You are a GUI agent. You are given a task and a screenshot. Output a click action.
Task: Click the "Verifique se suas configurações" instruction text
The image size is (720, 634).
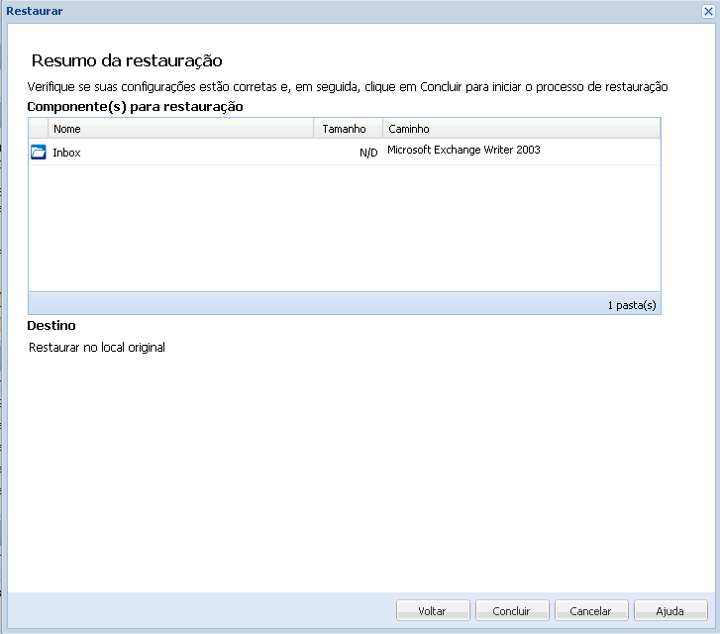(x=347, y=87)
